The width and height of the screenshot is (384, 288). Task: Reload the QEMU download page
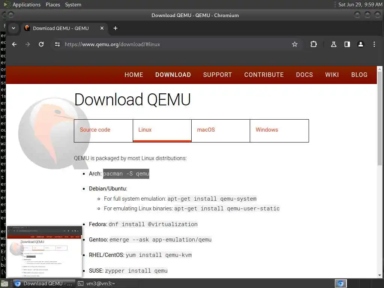pos(41,44)
